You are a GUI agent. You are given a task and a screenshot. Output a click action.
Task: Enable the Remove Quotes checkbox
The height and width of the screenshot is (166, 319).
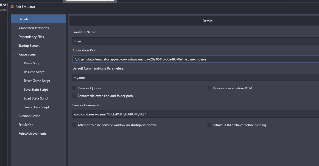point(74,88)
